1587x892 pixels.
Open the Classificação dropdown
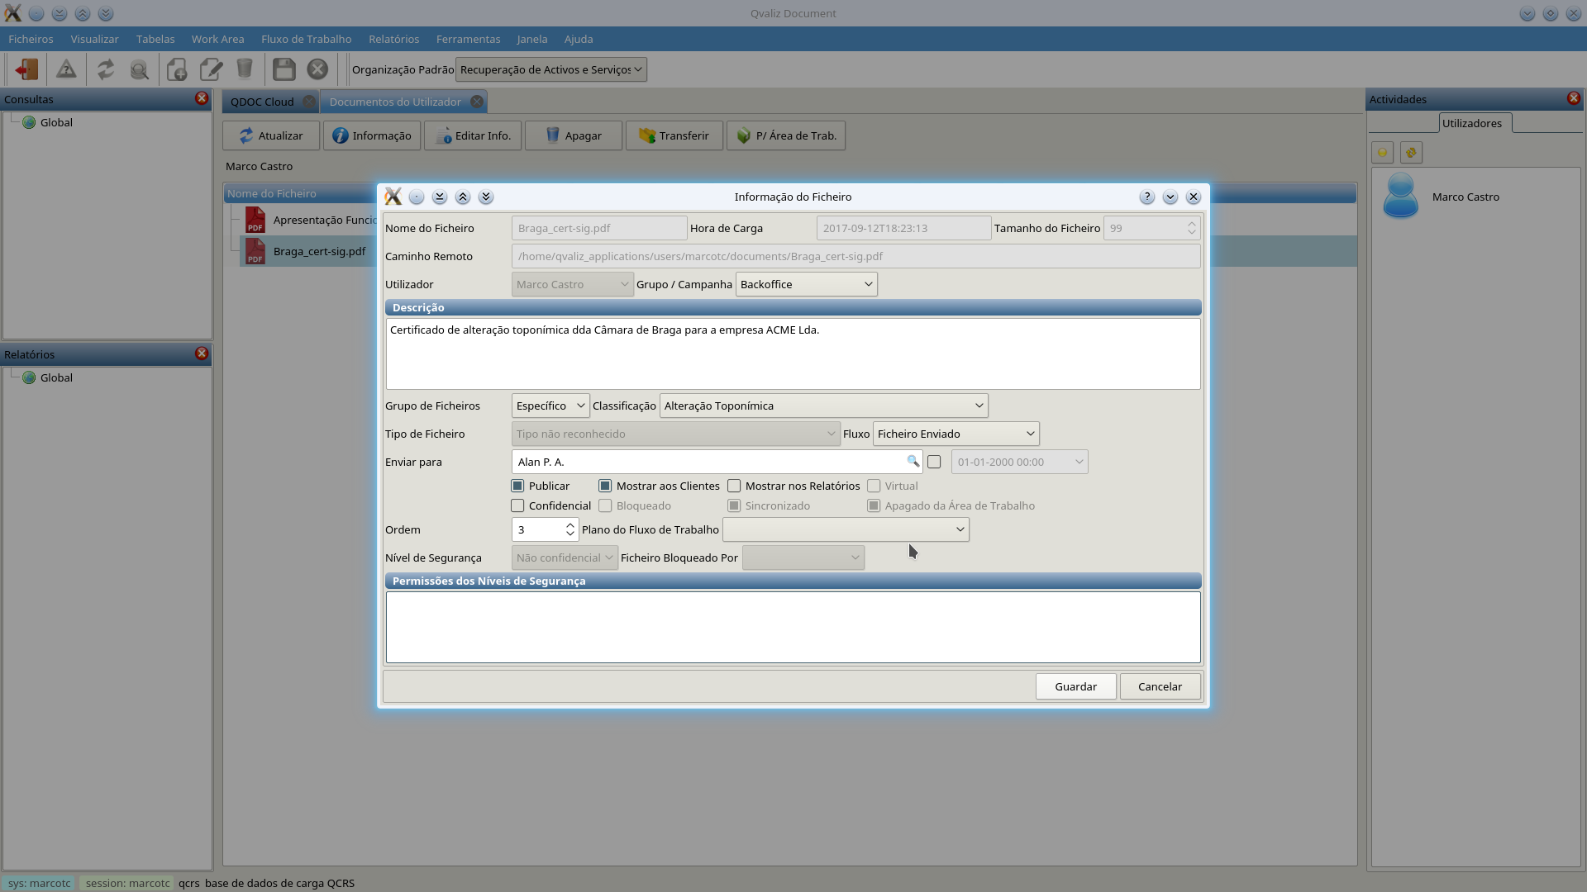pos(823,406)
